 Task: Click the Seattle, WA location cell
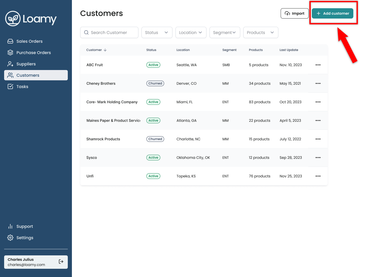click(x=187, y=65)
